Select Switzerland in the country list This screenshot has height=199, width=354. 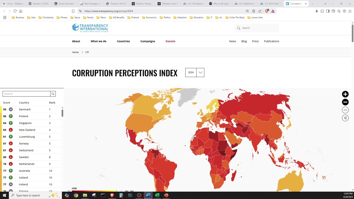pos(30,150)
